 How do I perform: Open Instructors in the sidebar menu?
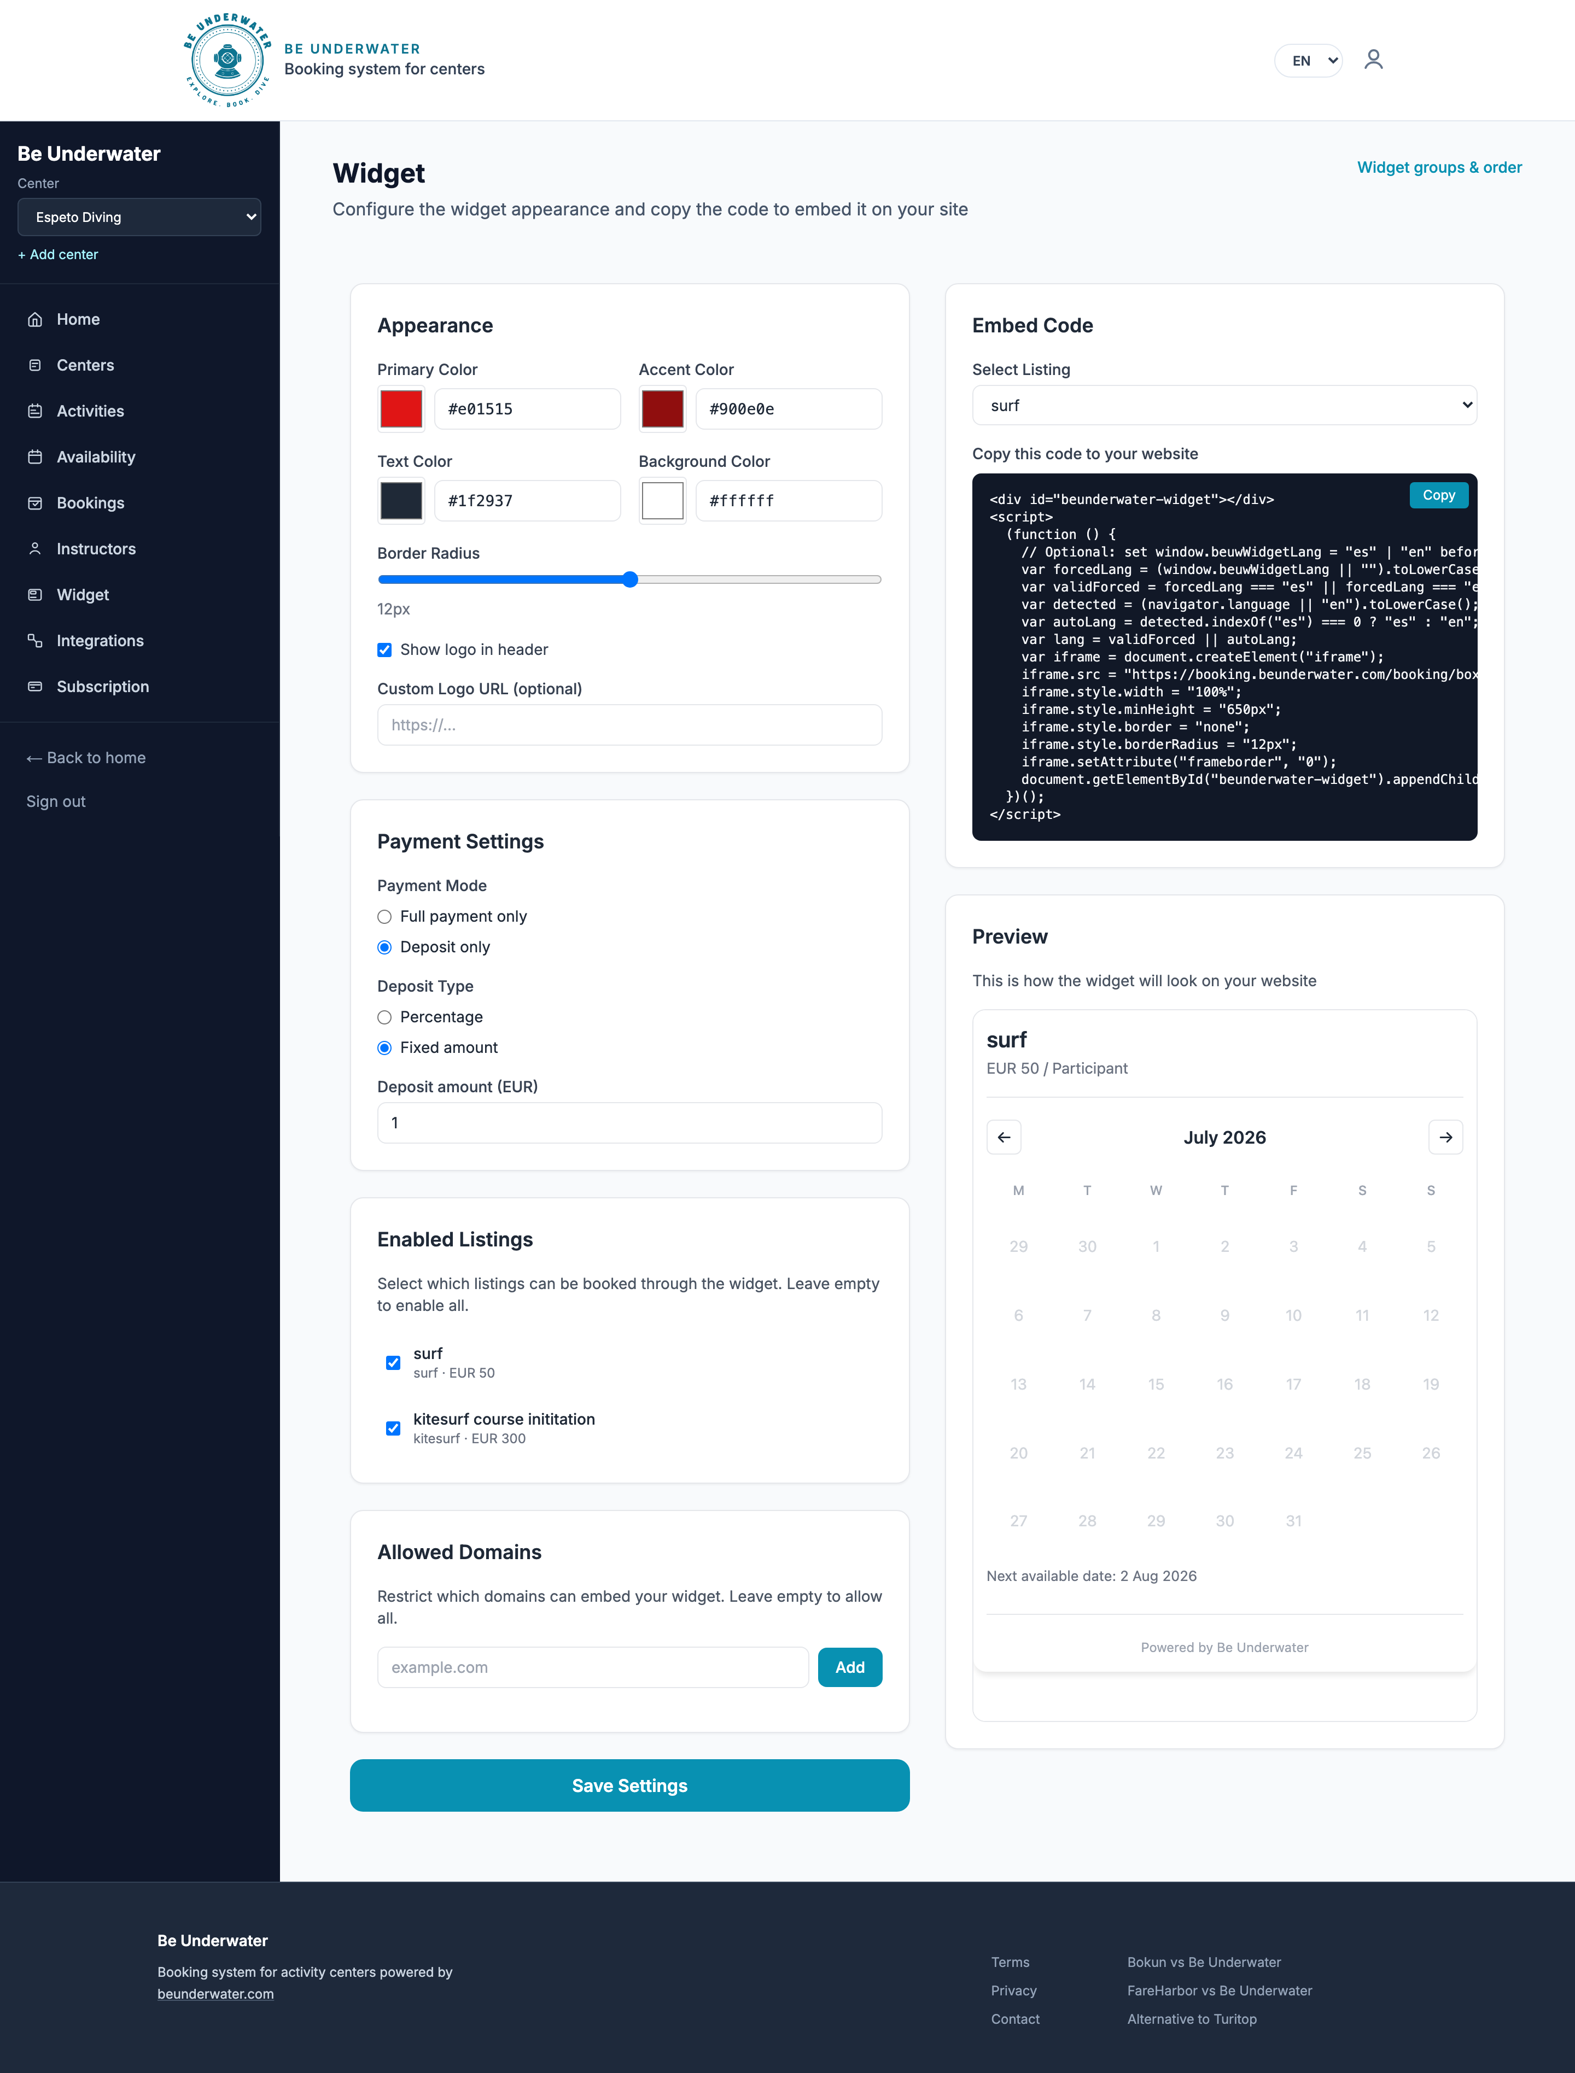(139, 549)
